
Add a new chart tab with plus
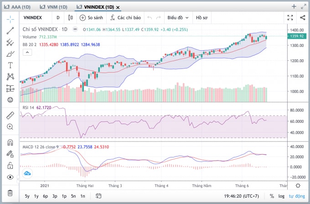(294, 6)
